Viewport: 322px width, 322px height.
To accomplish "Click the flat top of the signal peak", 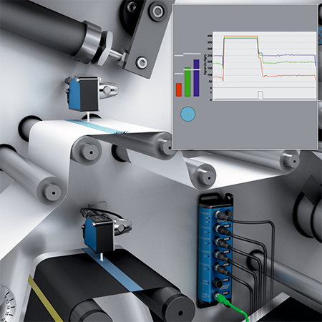I will click(x=241, y=37).
